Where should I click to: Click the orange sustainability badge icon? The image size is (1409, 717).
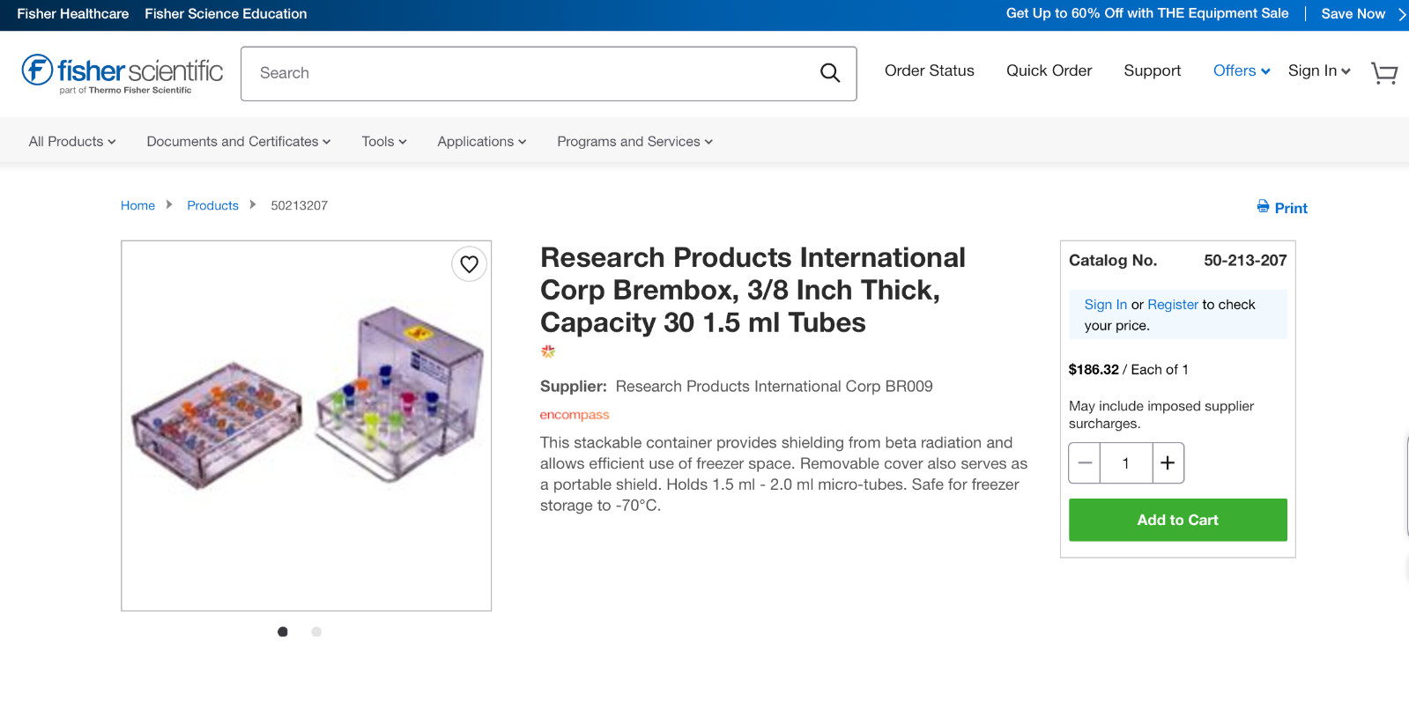coord(548,351)
